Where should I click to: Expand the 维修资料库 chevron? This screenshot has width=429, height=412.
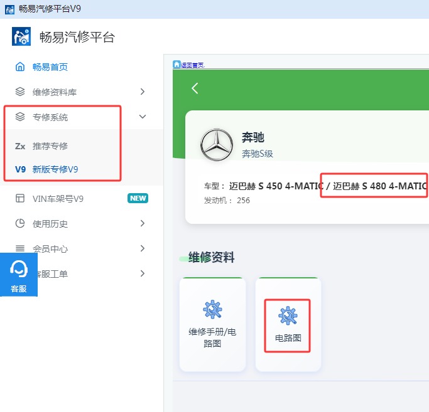coord(143,92)
